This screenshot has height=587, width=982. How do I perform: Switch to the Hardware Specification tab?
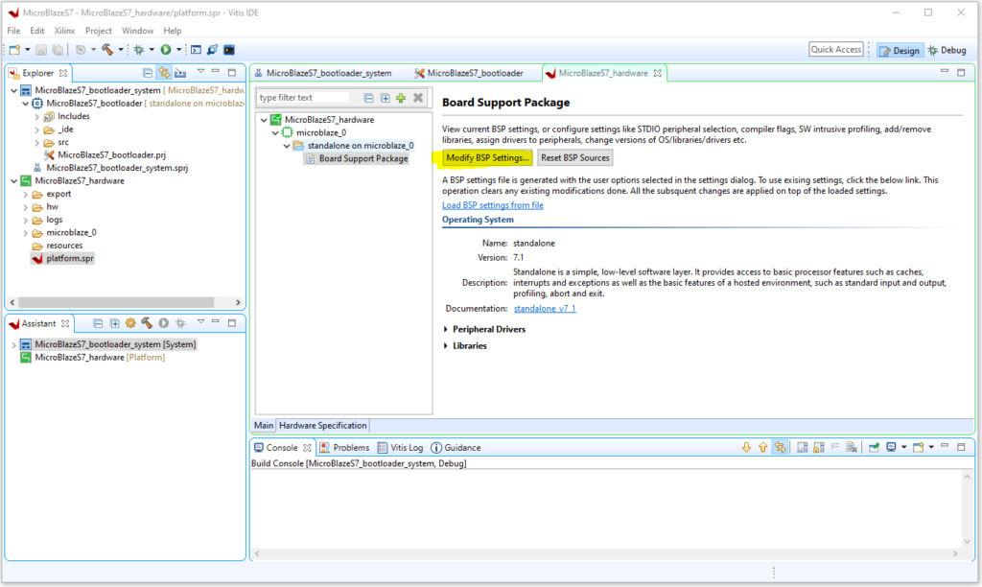(x=322, y=425)
